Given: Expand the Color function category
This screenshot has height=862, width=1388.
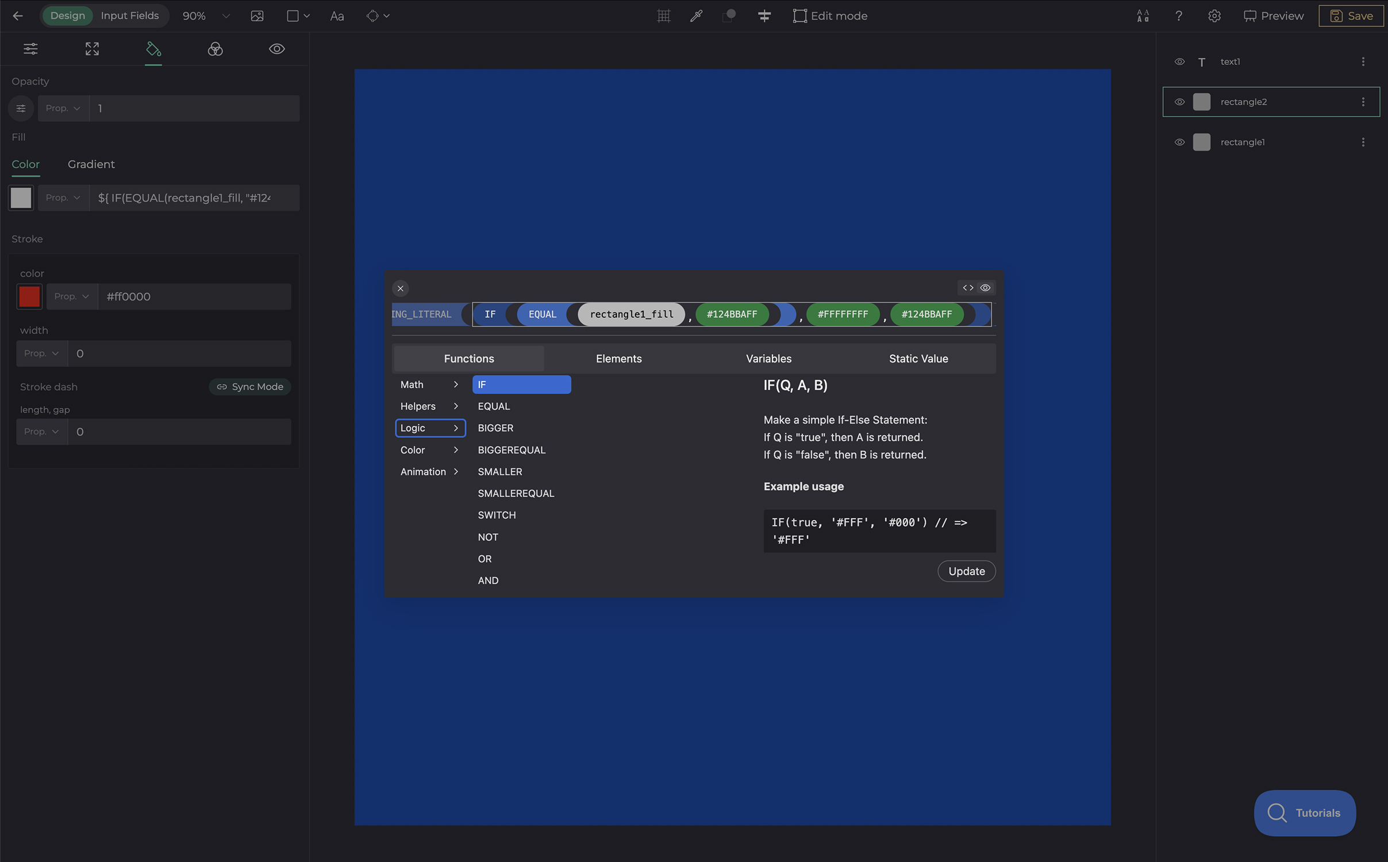Looking at the screenshot, I should [429, 450].
